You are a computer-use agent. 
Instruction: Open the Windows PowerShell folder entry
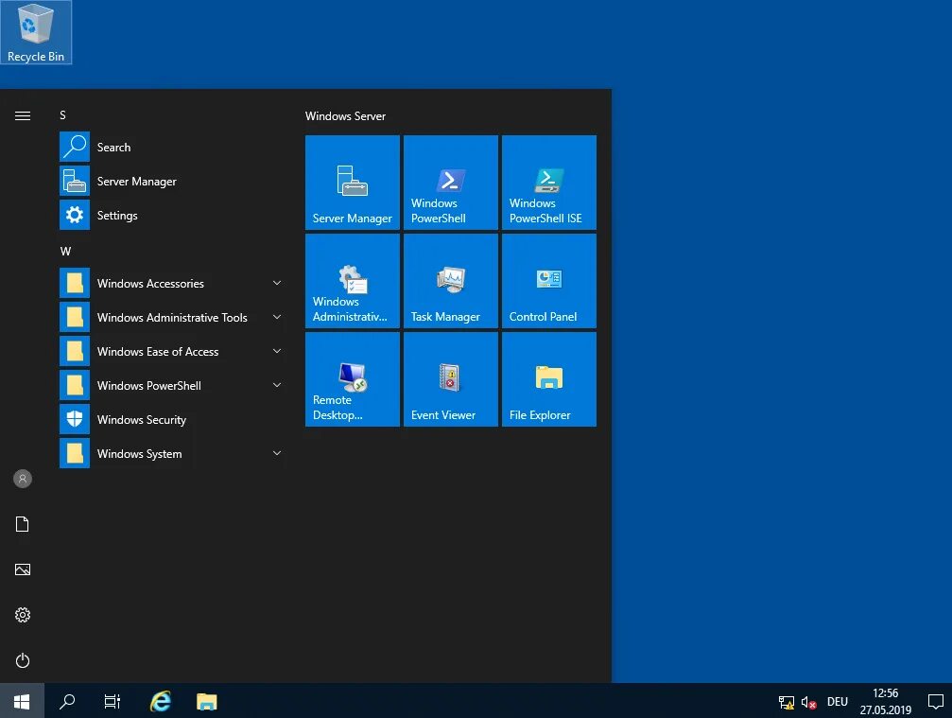click(x=172, y=386)
